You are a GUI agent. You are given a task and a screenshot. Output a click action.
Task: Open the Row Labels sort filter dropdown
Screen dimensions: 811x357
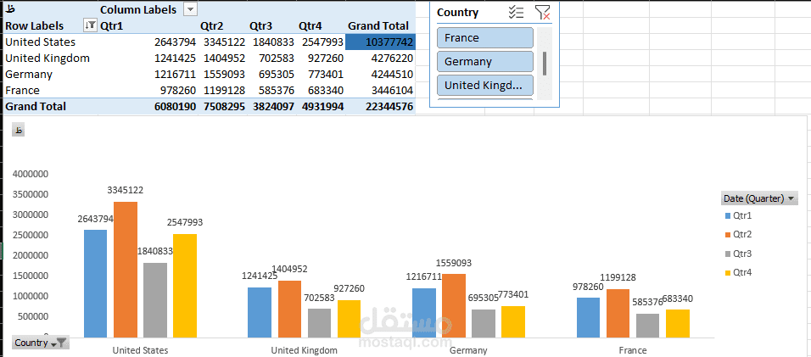click(x=91, y=26)
